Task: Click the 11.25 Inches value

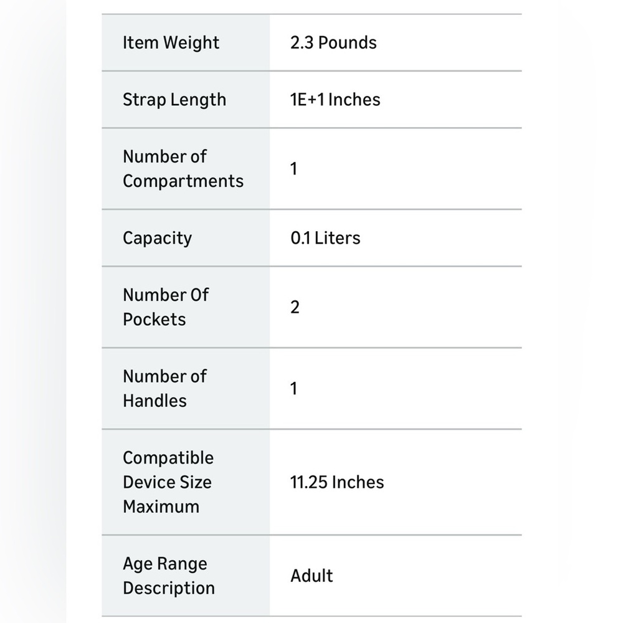Action: [x=337, y=482]
